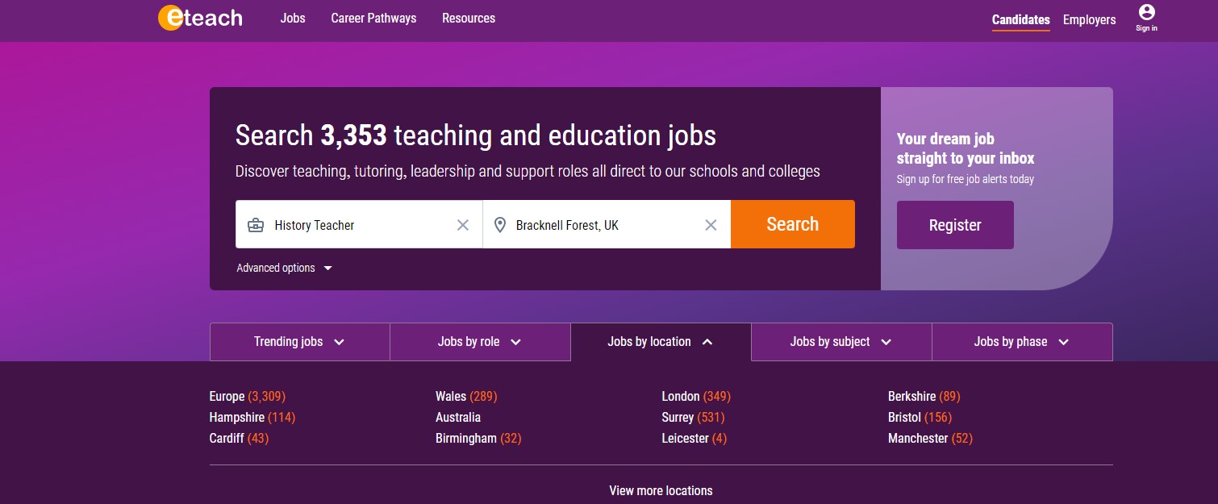Viewport: 1218px width, 504px height.
Task: Clear the History Teacher search text
Action: tap(463, 225)
